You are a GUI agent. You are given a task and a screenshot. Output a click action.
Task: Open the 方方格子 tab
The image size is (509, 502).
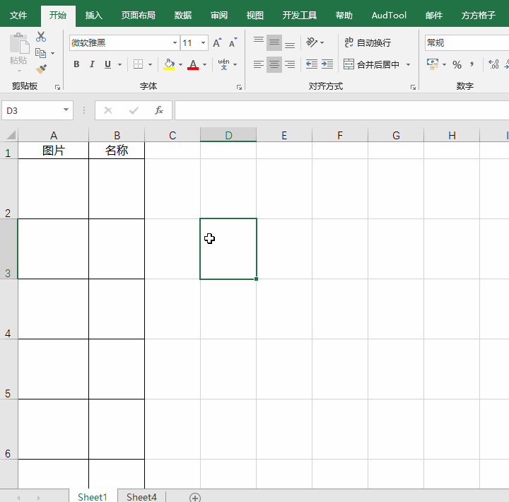[x=478, y=16]
